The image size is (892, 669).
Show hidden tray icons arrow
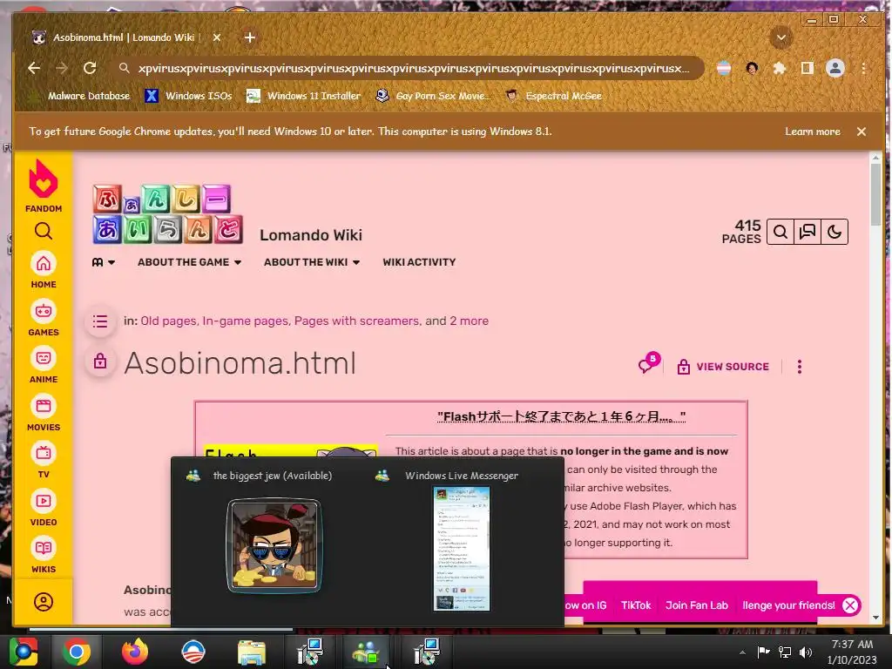pyautogui.click(x=742, y=652)
